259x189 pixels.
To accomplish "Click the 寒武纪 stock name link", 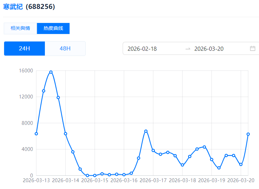I will point(13,7).
